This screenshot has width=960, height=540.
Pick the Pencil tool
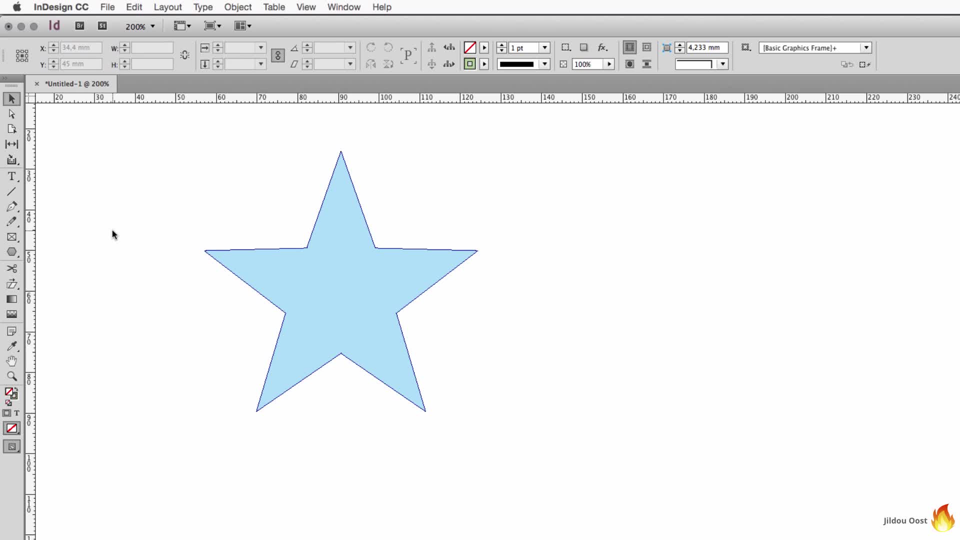(x=11, y=221)
